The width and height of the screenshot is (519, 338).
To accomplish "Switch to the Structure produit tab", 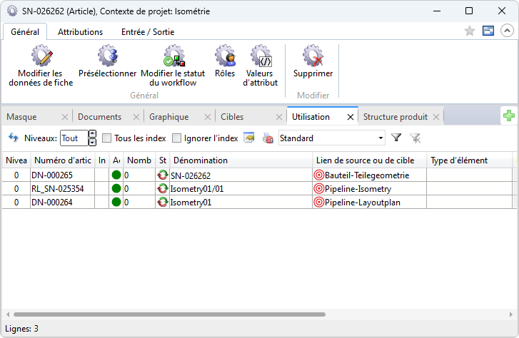I will 395,117.
